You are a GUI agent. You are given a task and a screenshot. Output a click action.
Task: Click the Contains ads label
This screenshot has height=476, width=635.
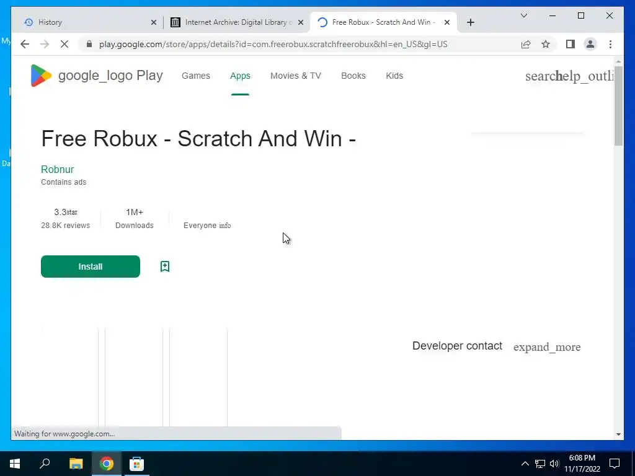tap(64, 182)
